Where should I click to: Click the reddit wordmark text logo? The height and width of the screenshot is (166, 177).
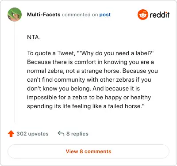[160, 15]
